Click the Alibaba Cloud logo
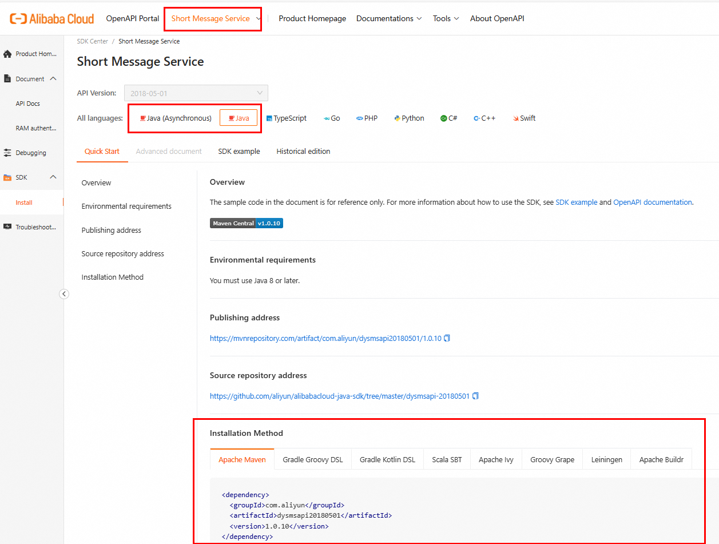 [x=51, y=19]
